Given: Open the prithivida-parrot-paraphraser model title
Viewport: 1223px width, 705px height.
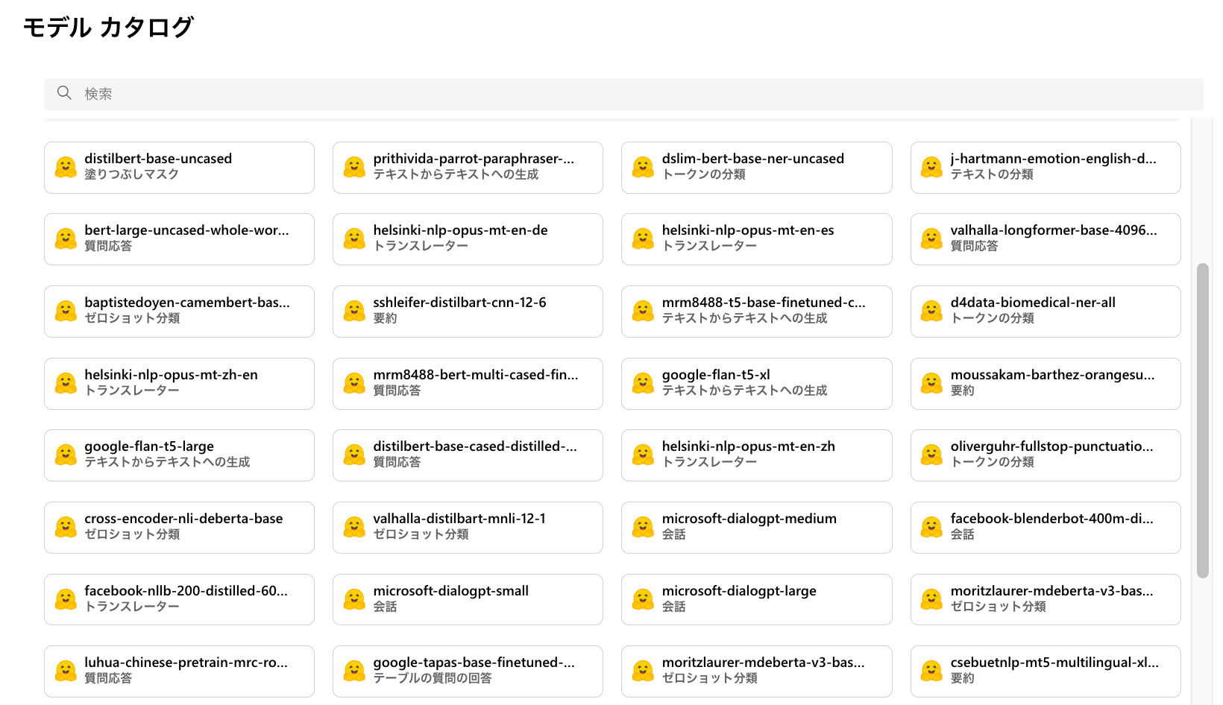Looking at the screenshot, I should [x=474, y=159].
